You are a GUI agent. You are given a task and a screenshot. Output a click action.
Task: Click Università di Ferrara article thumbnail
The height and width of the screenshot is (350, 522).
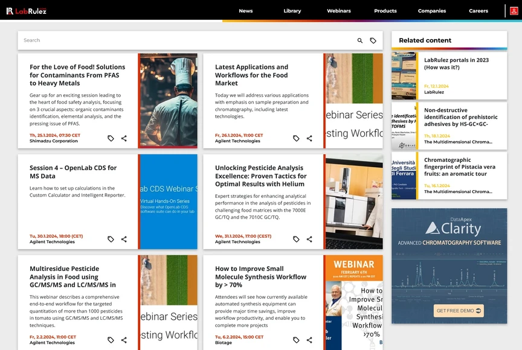pyautogui.click(x=404, y=176)
